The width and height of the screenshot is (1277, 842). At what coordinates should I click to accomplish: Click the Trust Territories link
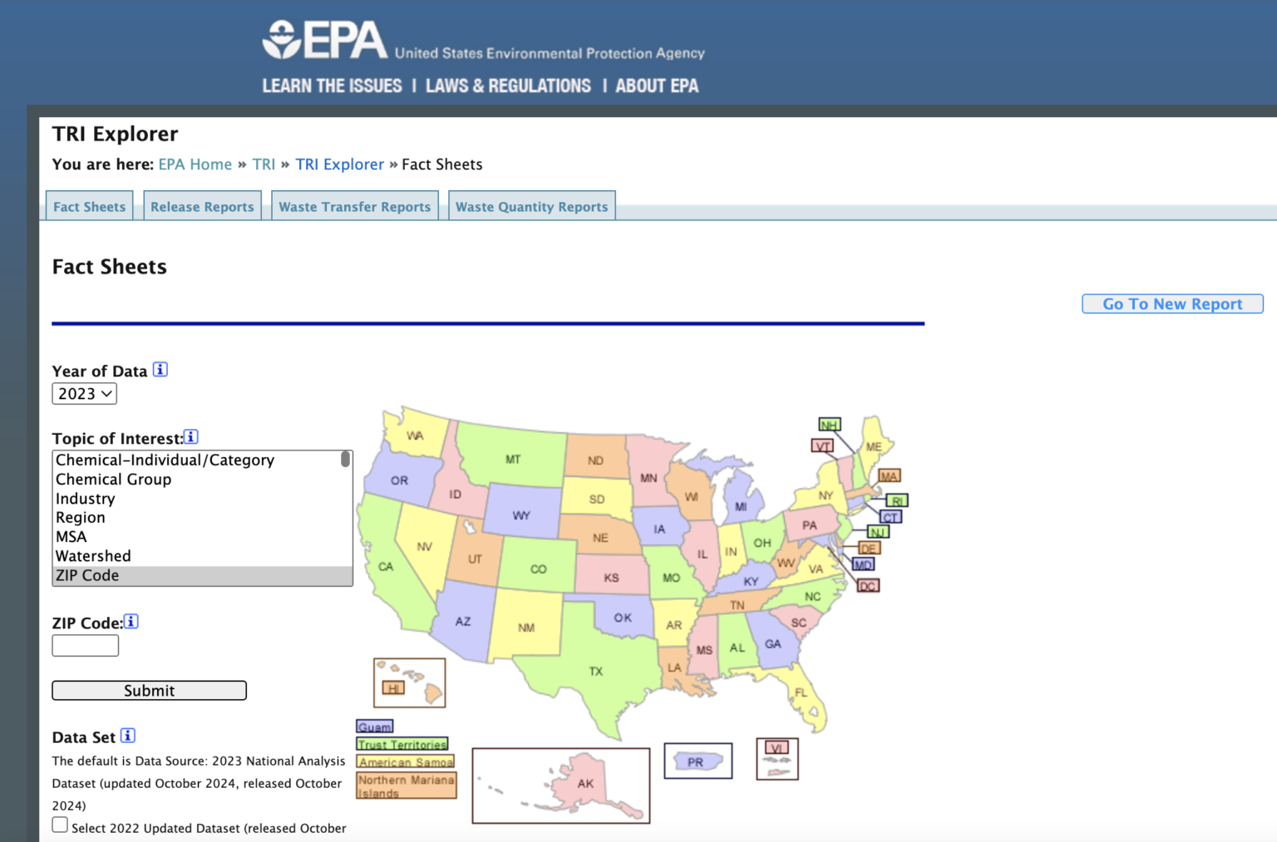402,744
